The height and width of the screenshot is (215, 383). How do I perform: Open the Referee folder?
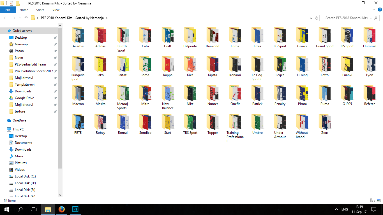click(x=370, y=95)
